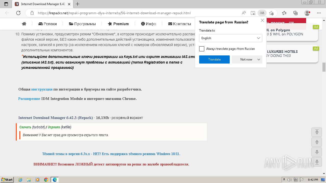
Task: Open the Программы menu item
Action: (82, 24)
